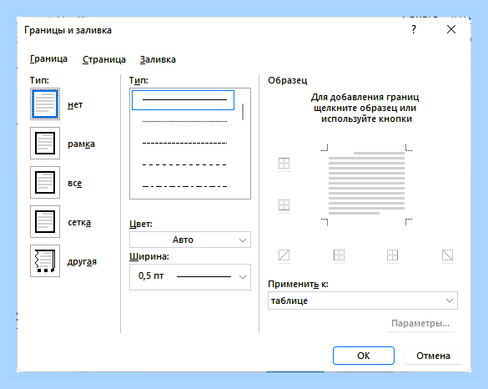The image size is (488, 389).
Task: Select the 'рамка' border preset icon
Action: tap(45, 144)
